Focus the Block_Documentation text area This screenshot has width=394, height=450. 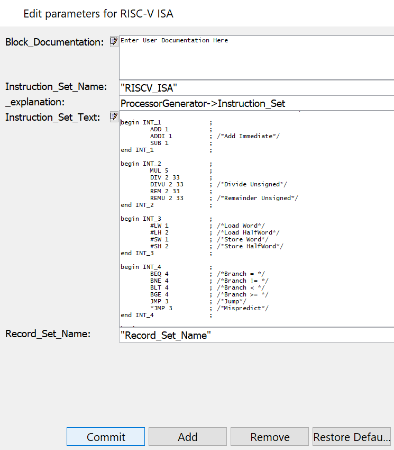[x=256, y=58]
